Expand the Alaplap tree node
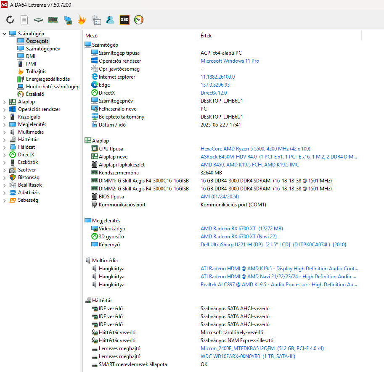 click(x=4, y=102)
